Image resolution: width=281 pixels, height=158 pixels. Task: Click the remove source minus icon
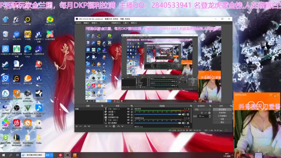110,126
